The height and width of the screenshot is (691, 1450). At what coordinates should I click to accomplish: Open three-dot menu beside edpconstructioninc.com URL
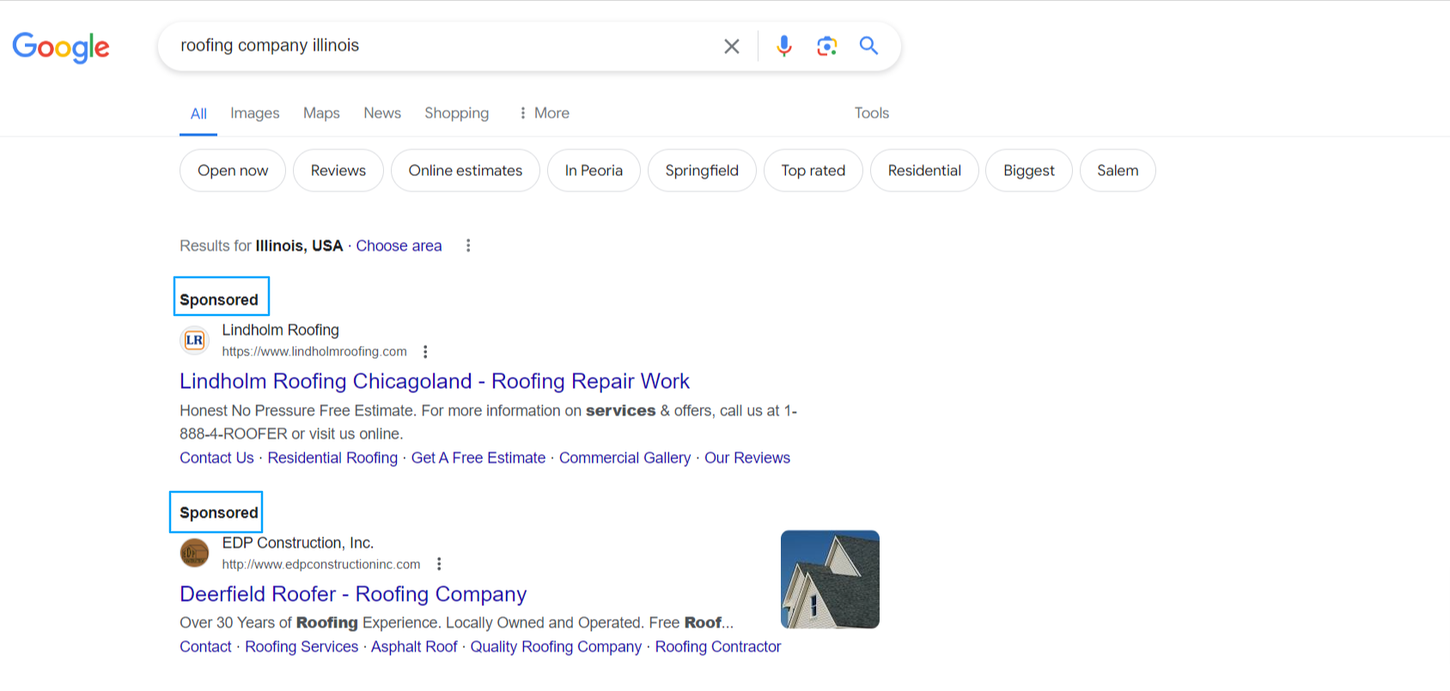coord(439,564)
